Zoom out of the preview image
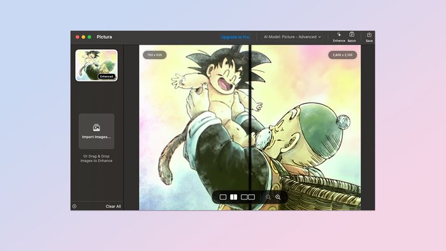Image resolution: width=446 pixels, height=251 pixels. pyautogui.click(x=268, y=197)
